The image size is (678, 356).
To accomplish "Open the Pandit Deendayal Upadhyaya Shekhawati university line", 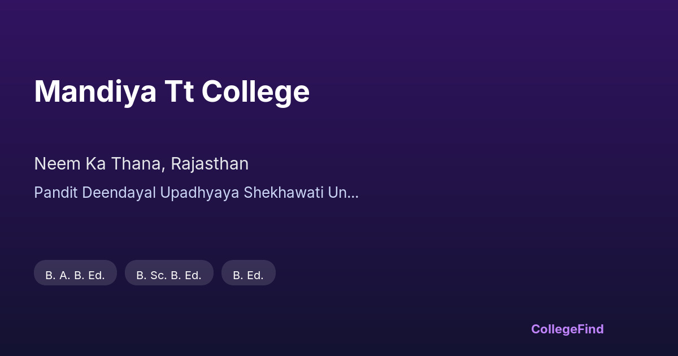I will [196, 193].
